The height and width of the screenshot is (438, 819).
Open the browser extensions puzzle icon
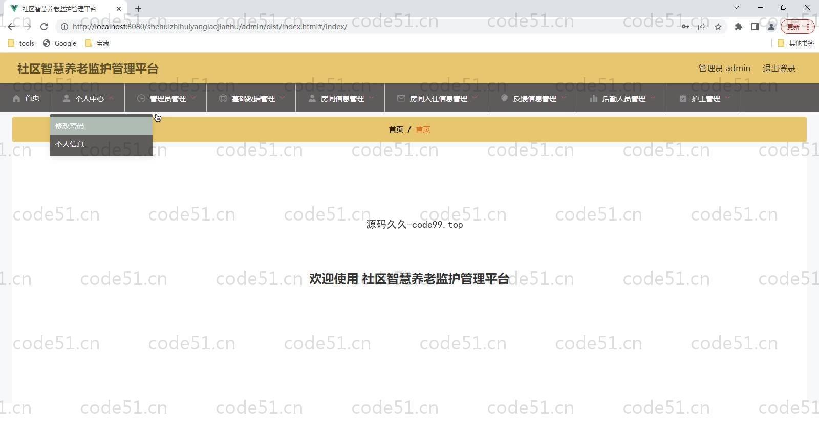pos(738,27)
